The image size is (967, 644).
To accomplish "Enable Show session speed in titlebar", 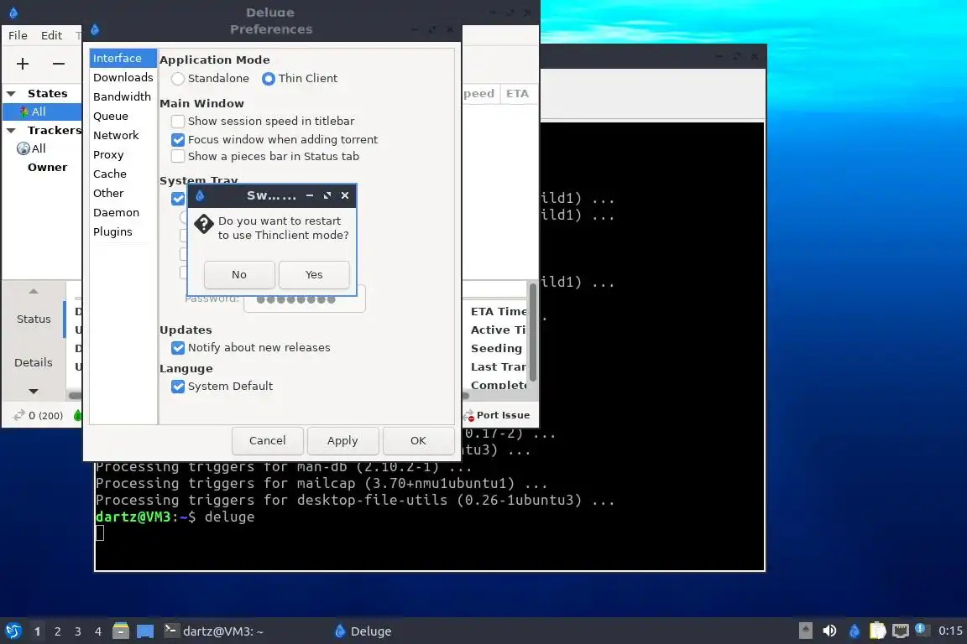I will 178,121.
